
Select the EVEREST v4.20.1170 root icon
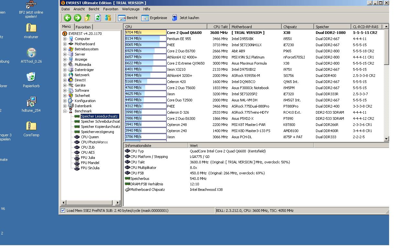65,34
